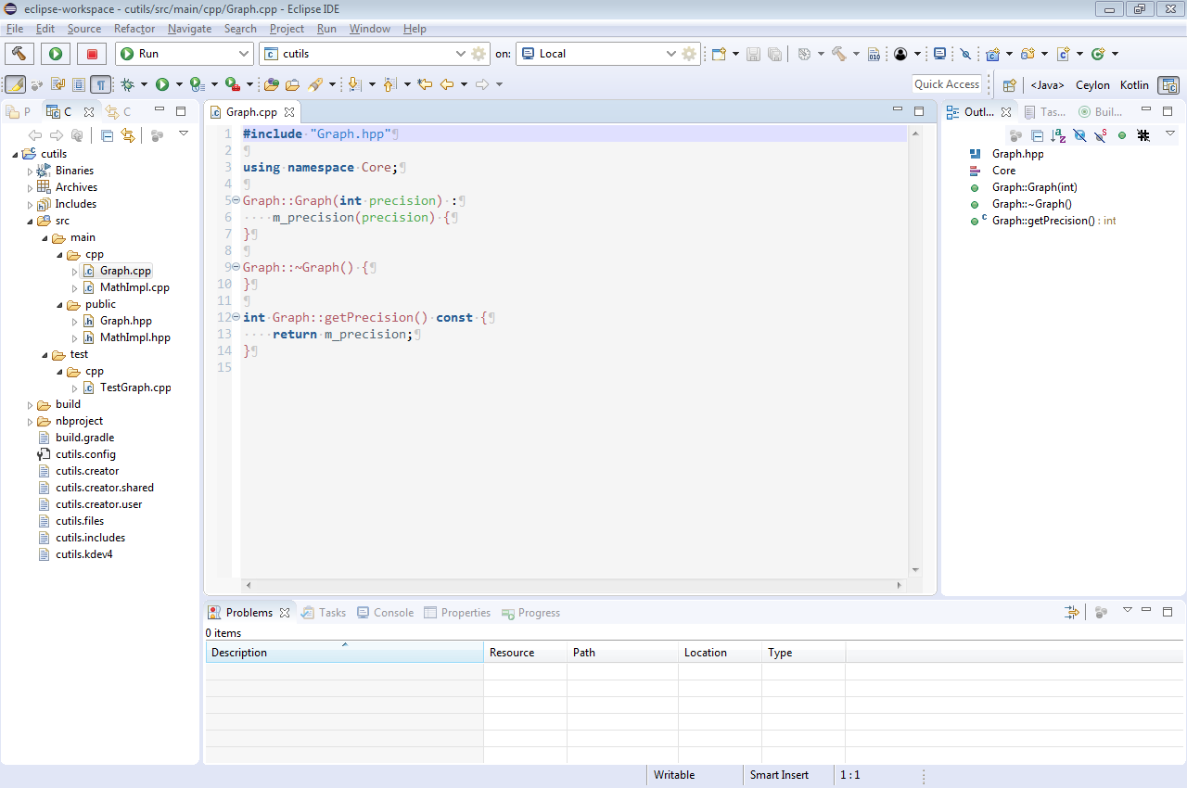The image size is (1187, 788).
Task: Click the C/C++ perspective icon
Action: pyautogui.click(x=1168, y=85)
